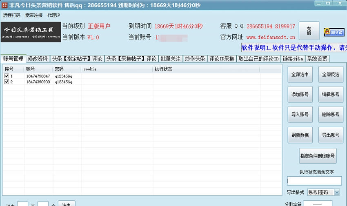This screenshot has width=347, height=206.
Task: Click the www.feifansoft.cn website link
Action: pyautogui.click(x=271, y=37)
